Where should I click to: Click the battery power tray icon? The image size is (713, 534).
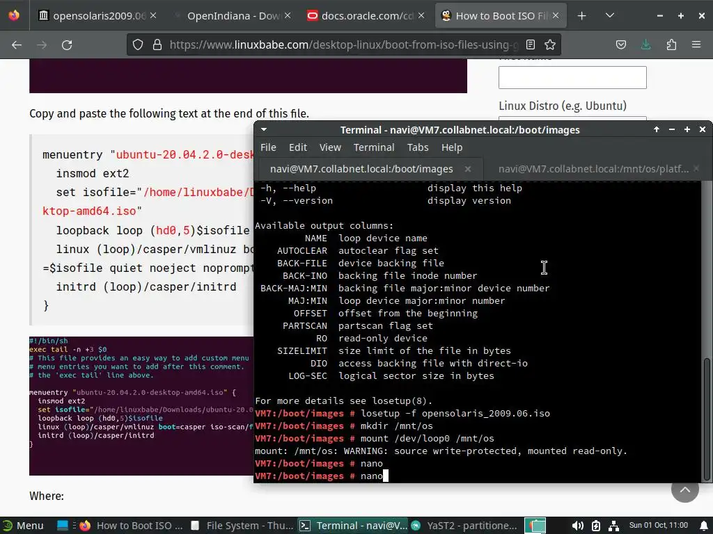[x=596, y=526]
